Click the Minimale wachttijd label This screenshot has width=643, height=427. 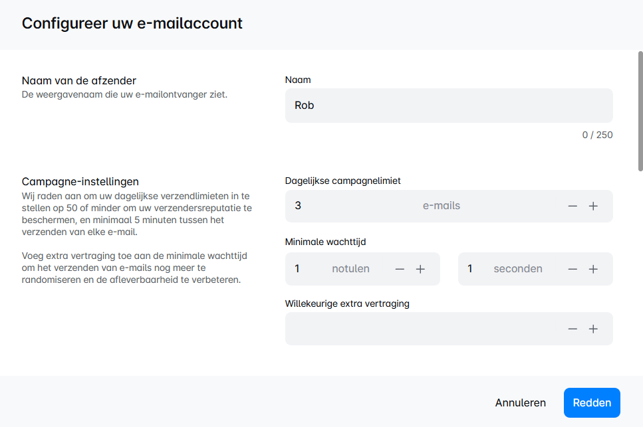tap(325, 242)
